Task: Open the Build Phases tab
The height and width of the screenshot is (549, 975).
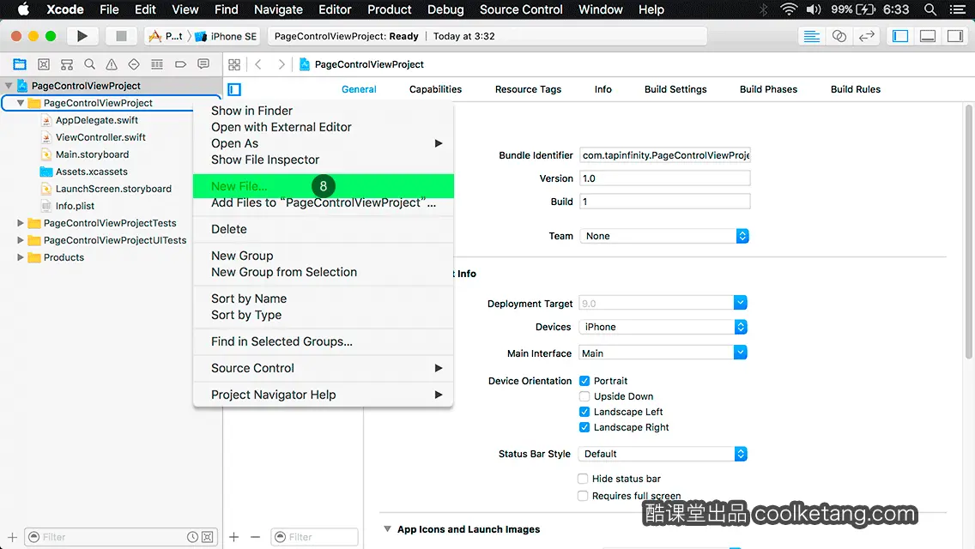Action: (768, 89)
